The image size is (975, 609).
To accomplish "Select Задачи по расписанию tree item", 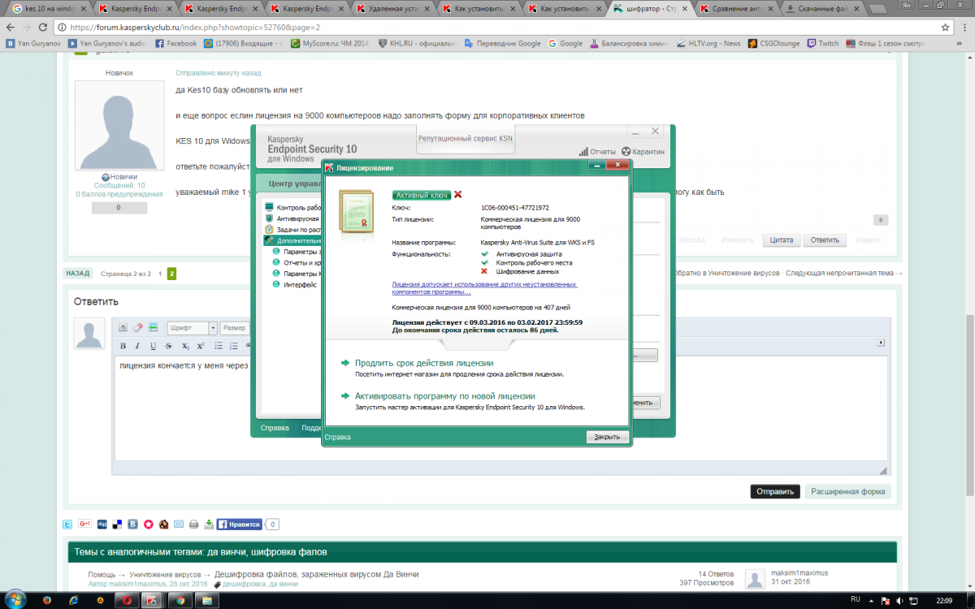I will pos(294,230).
